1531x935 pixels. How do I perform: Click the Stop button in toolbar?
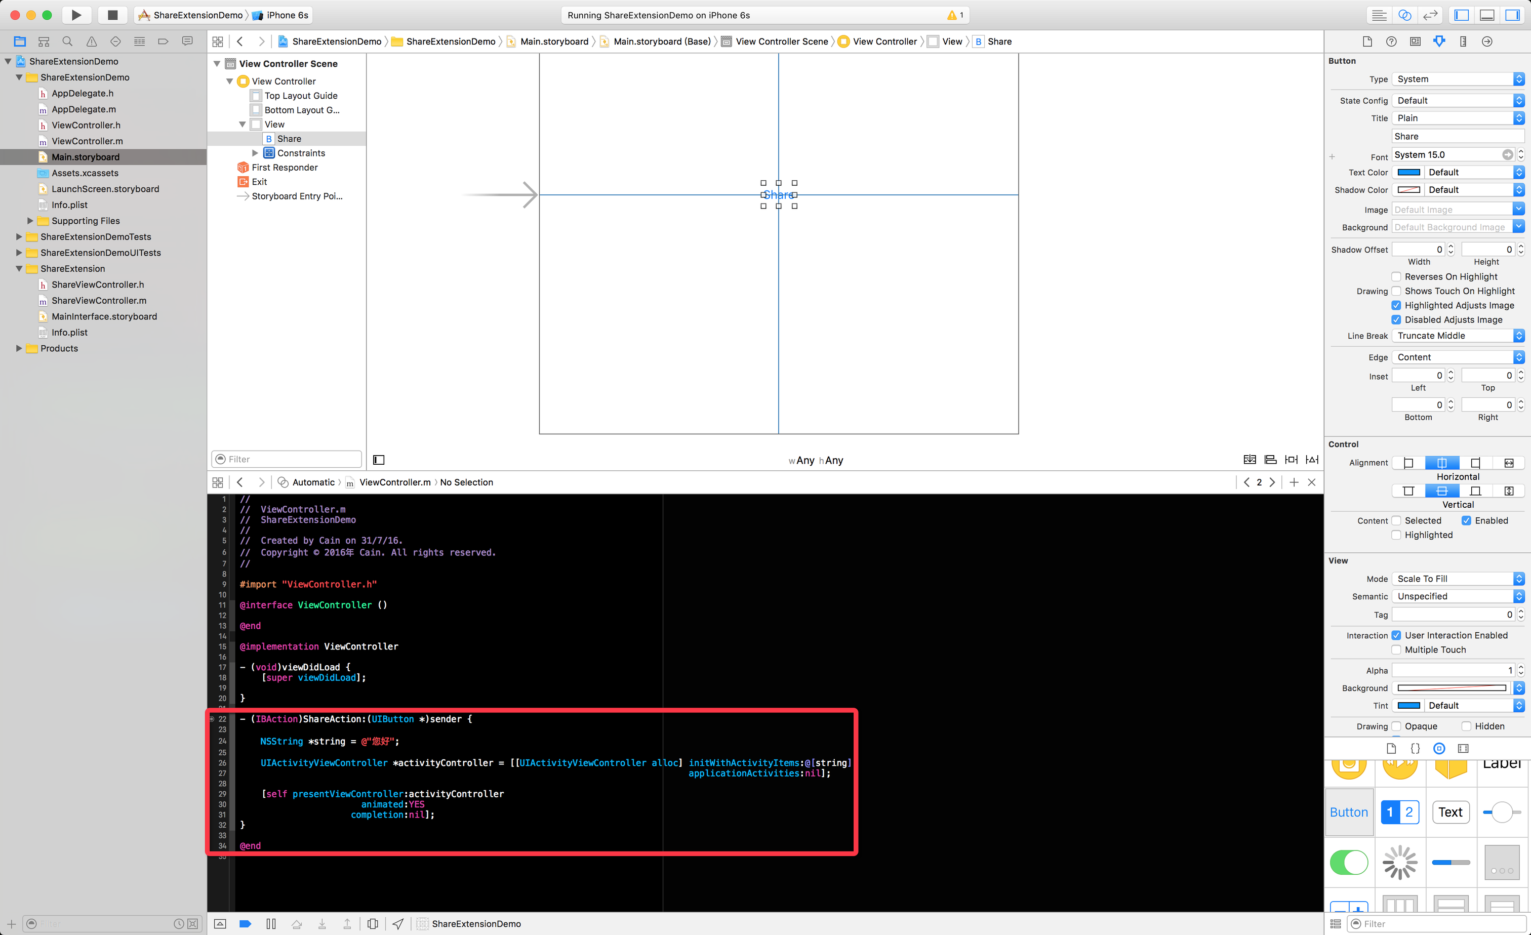pyautogui.click(x=112, y=15)
